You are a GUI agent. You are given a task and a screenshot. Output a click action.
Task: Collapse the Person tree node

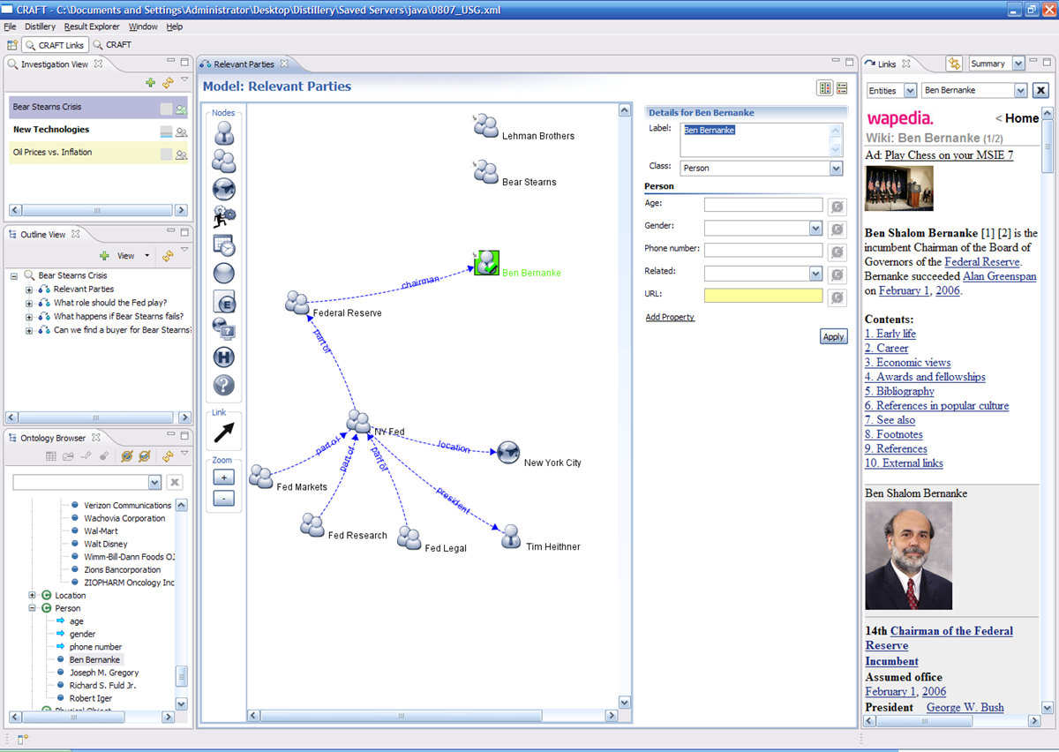[x=32, y=608]
